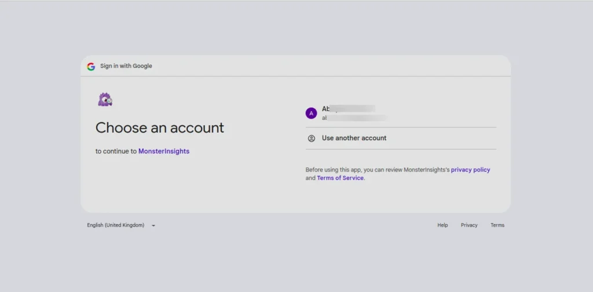
Task: Click the person icon beside Use another account
Action: (311, 138)
